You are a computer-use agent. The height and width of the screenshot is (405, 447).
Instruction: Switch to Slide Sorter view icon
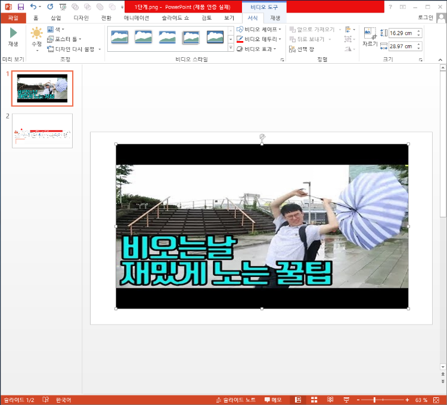tap(314, 400)
